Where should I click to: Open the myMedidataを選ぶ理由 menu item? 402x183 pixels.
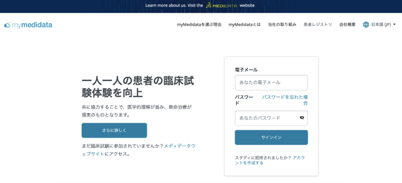199,25
